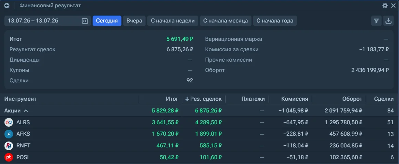Image resolution: width=399 pixels, height=164 pixels.
Task: Open widget settings gear icon
Action: point(385,6)
